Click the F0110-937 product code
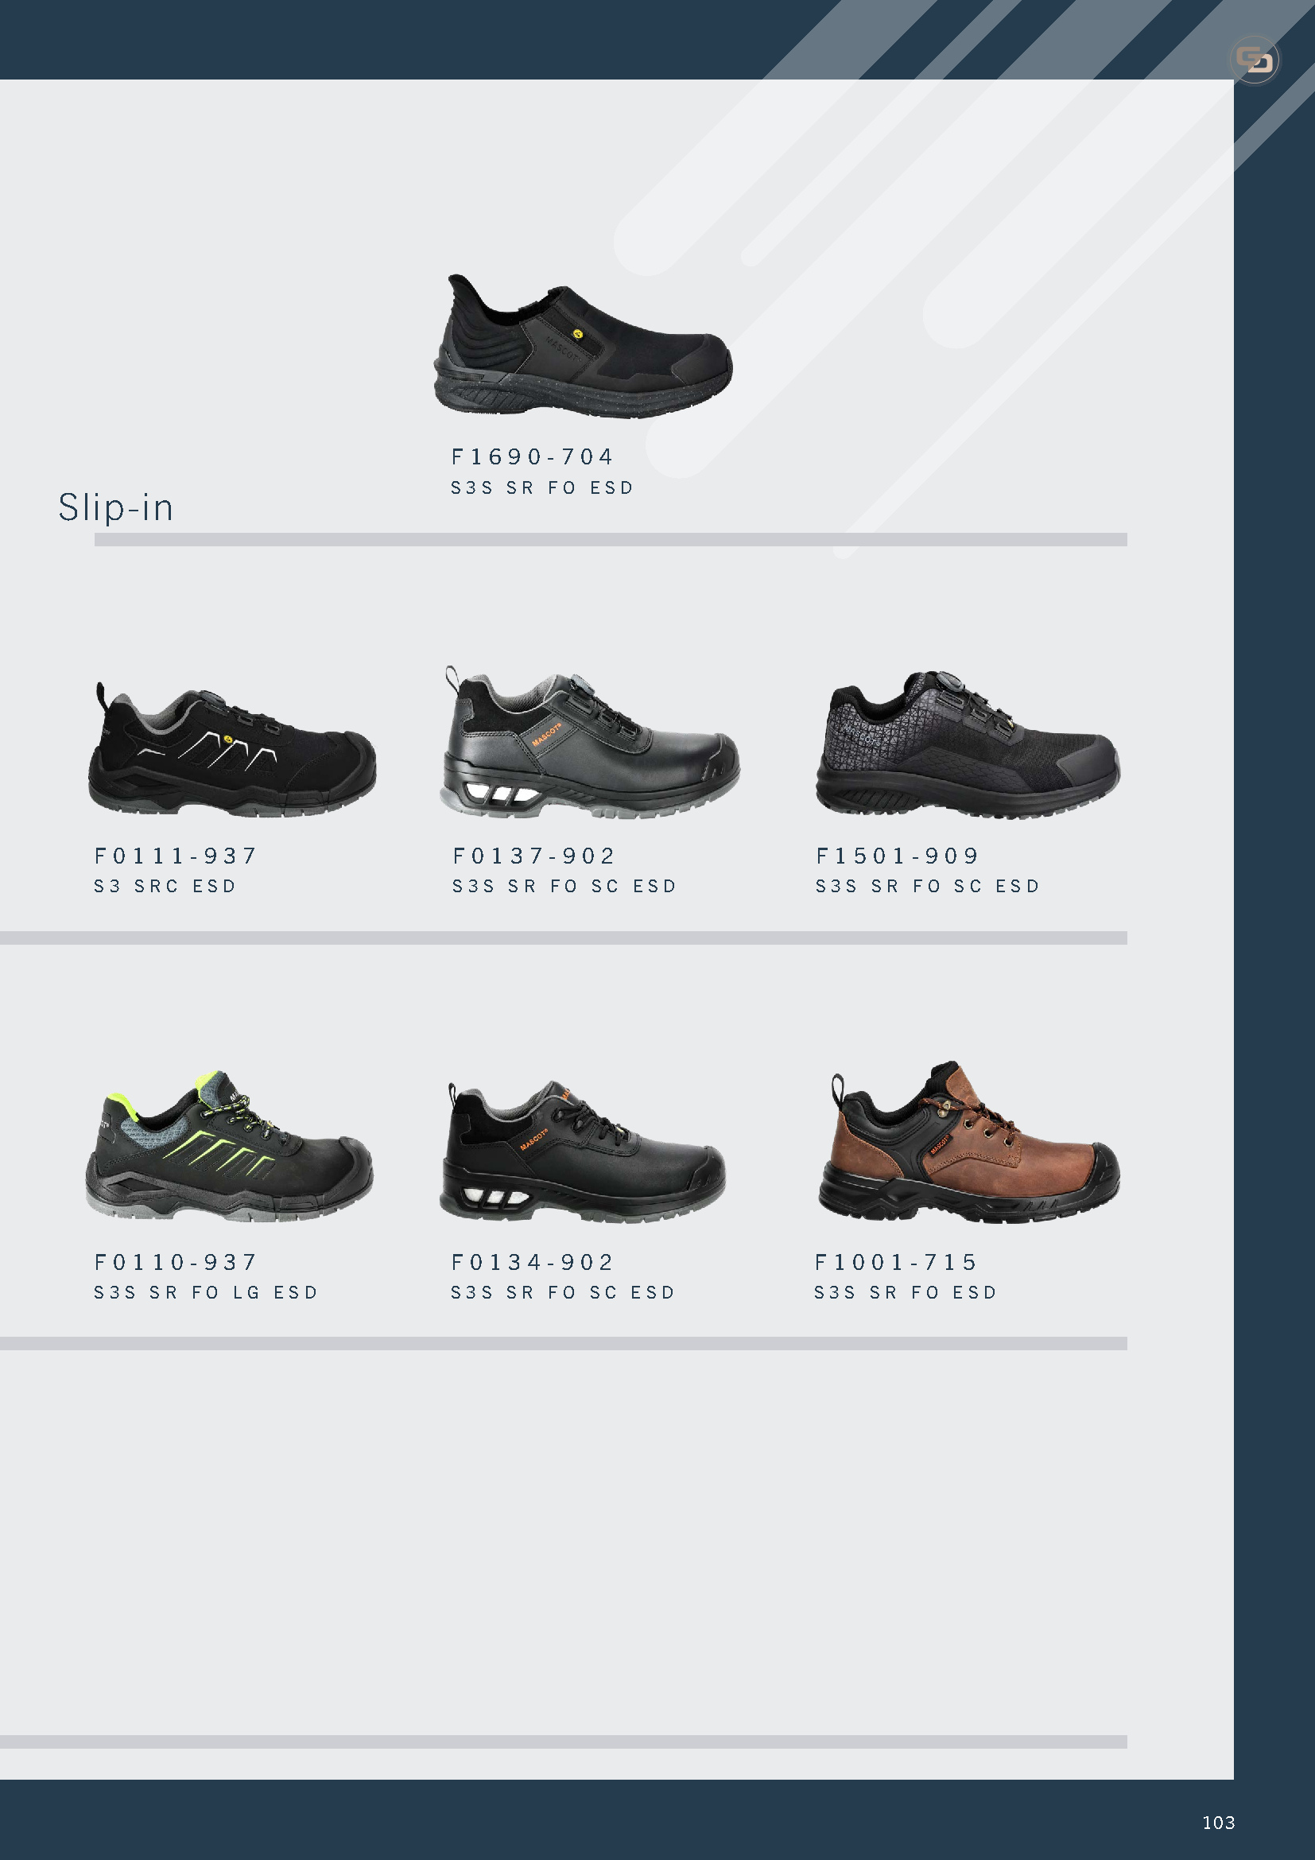Viewport: 1315px width, 1860px height. coord(176,1262)
